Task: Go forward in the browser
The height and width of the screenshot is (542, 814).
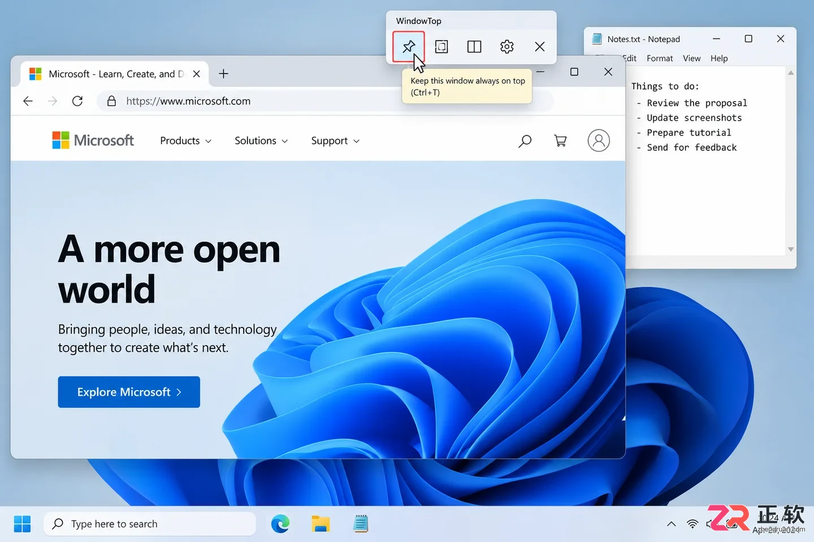Action: 53,101
